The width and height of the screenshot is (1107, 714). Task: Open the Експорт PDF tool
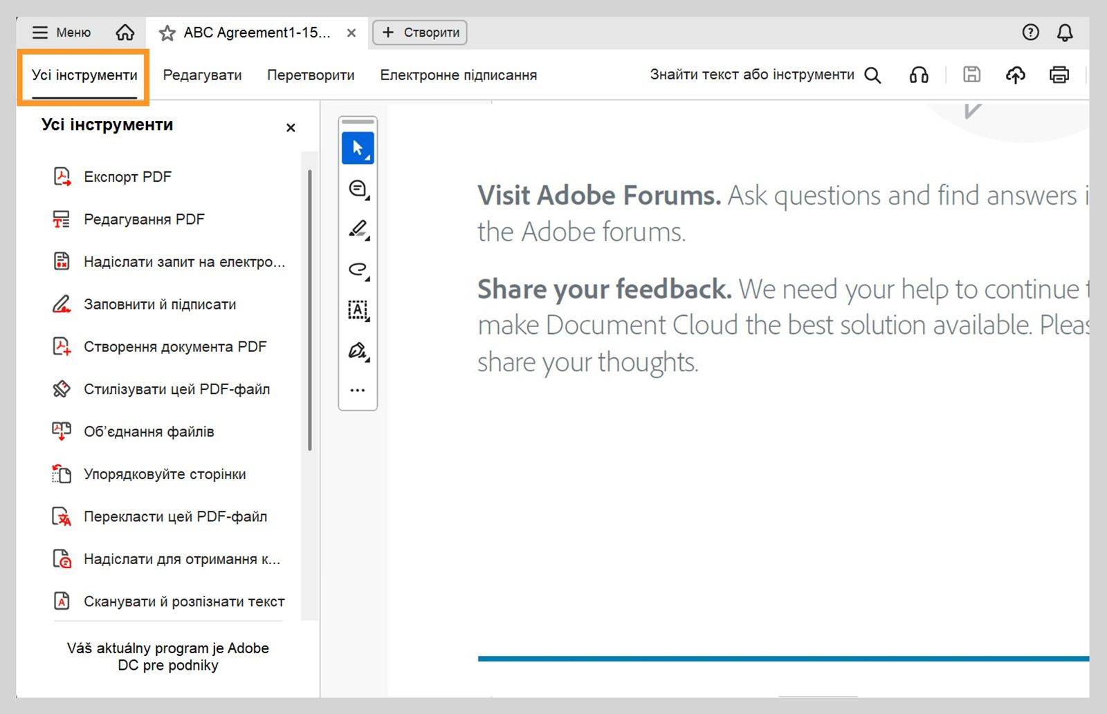pyautogui.click(x=127, y=177)
